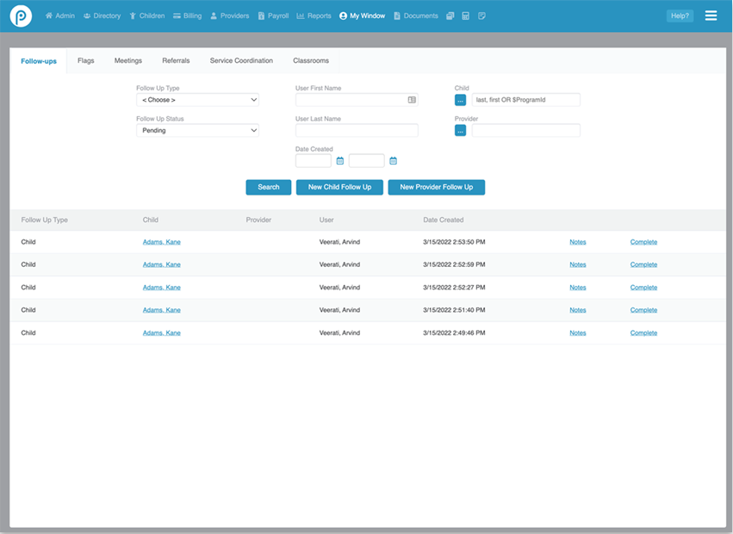Viewport: 733px width, 534px height.
Task: Open the notes icon in top bar
Action: [481, 16]
